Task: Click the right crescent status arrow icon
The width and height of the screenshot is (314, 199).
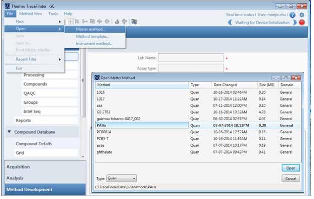Action: (x=294, y=23)
